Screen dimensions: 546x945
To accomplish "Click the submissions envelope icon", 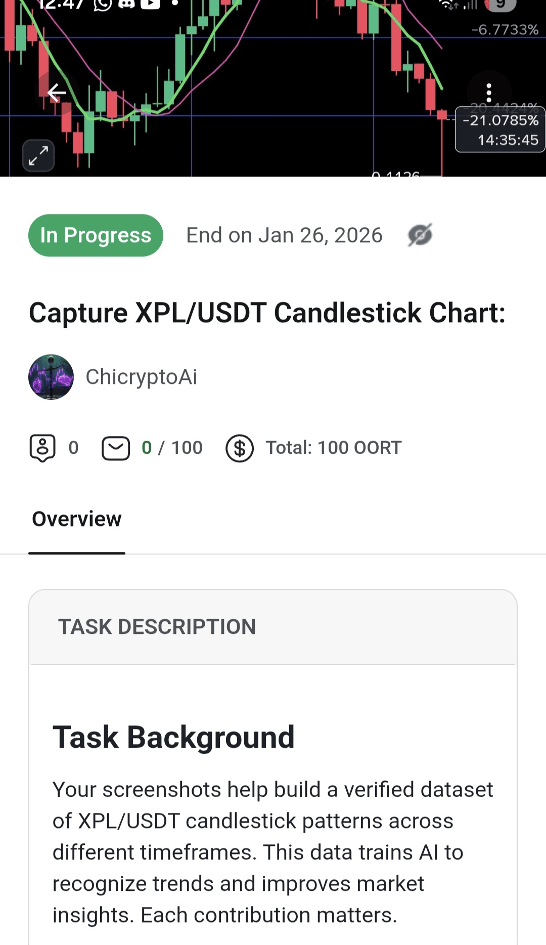I will [x=116, y=448].
